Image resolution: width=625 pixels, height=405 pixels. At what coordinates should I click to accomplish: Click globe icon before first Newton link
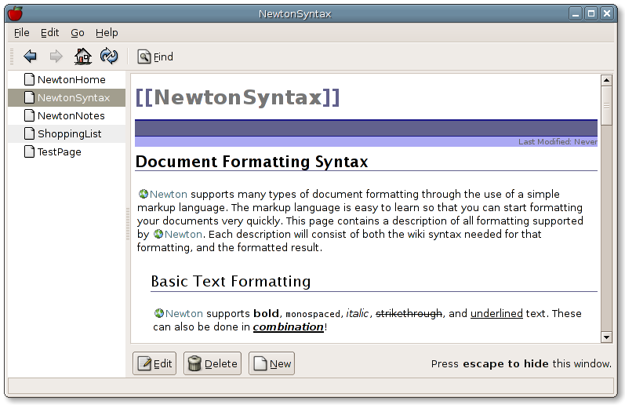[143, 194]
